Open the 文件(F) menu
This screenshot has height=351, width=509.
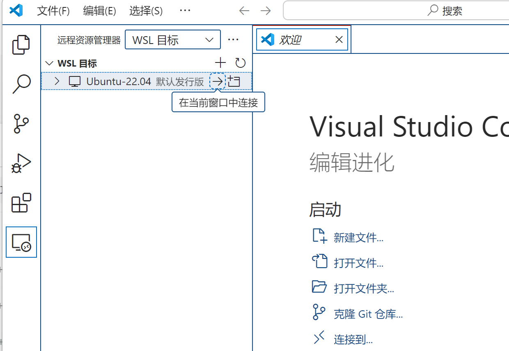53,11
